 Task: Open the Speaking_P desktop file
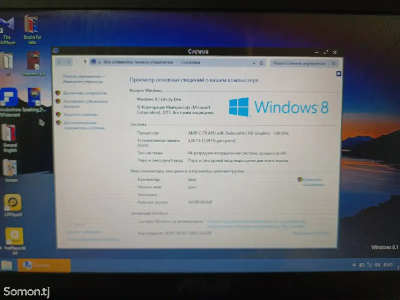point(34,100)
